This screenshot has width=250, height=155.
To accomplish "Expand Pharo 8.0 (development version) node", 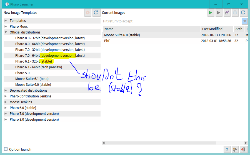I will pos(6,119).
